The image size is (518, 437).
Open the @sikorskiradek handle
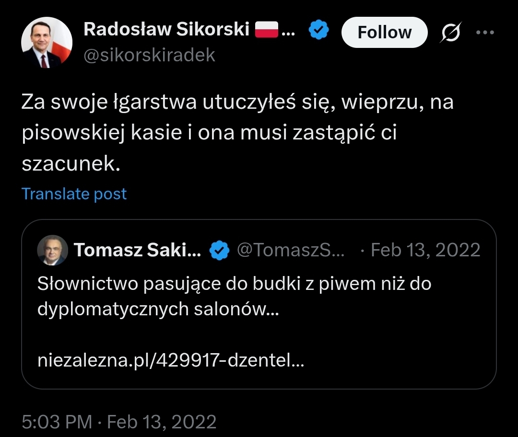click(x=149, y=56)
